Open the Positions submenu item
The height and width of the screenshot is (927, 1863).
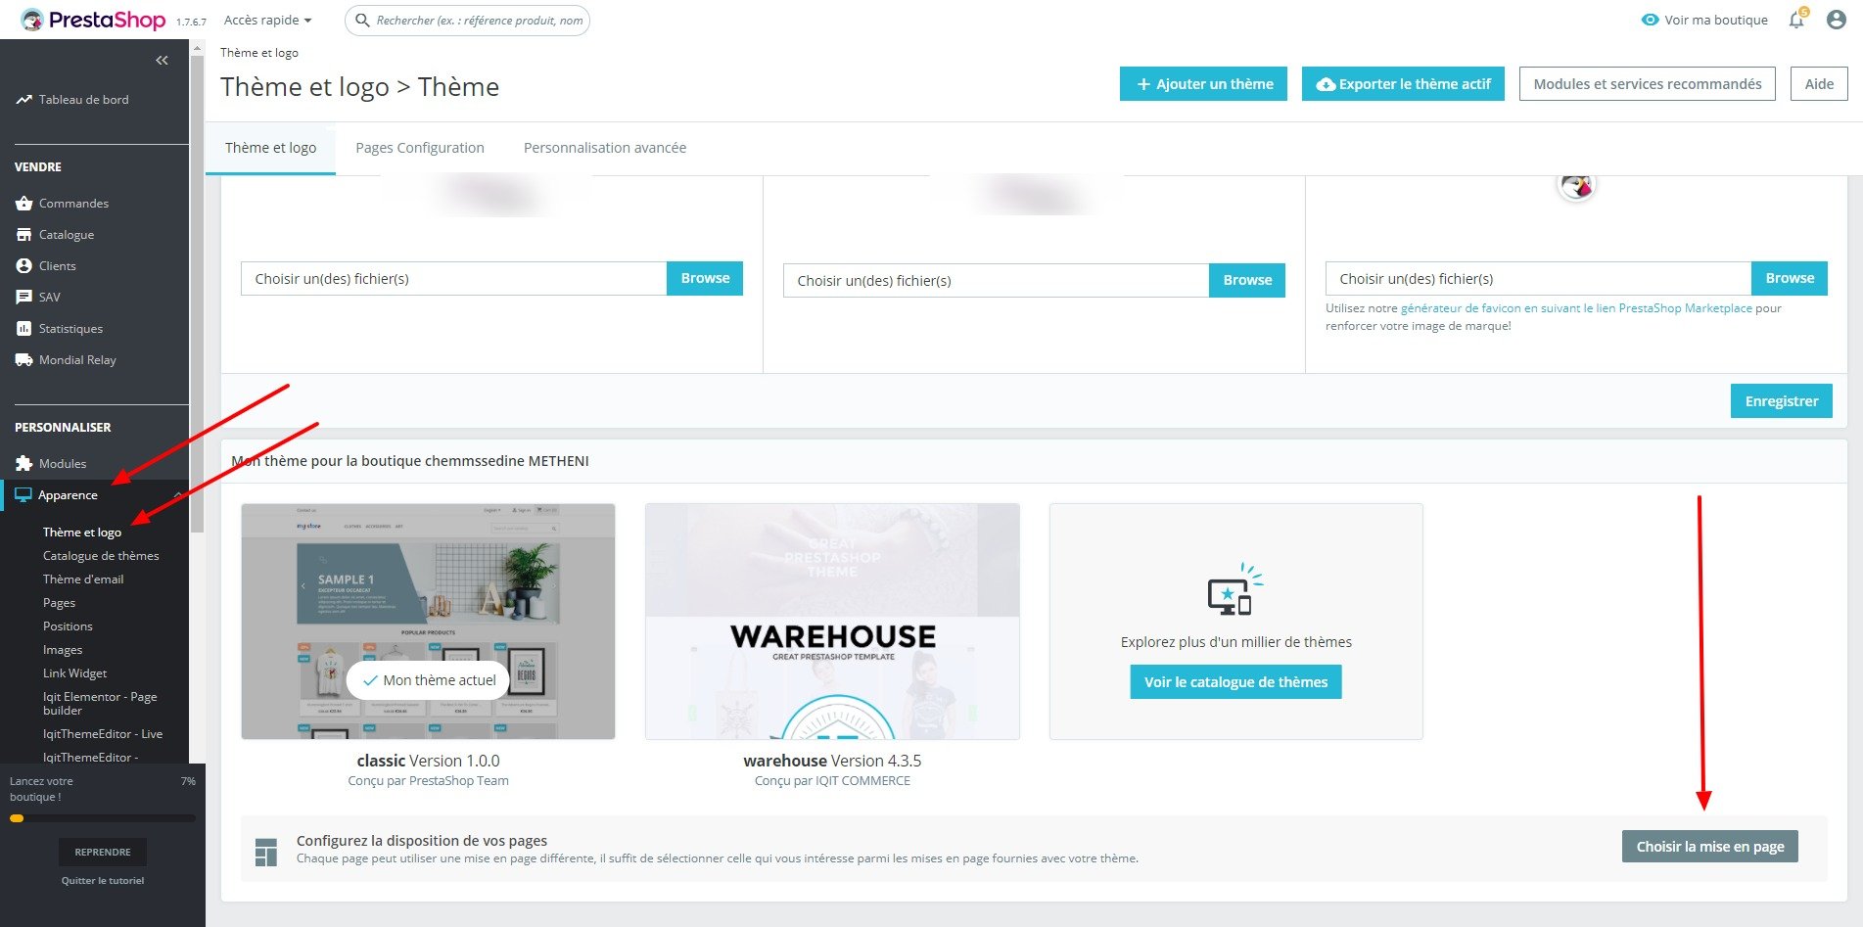[68, 626]
